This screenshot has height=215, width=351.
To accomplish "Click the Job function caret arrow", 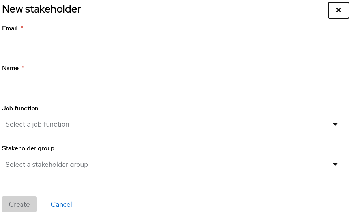I will 335,124.
